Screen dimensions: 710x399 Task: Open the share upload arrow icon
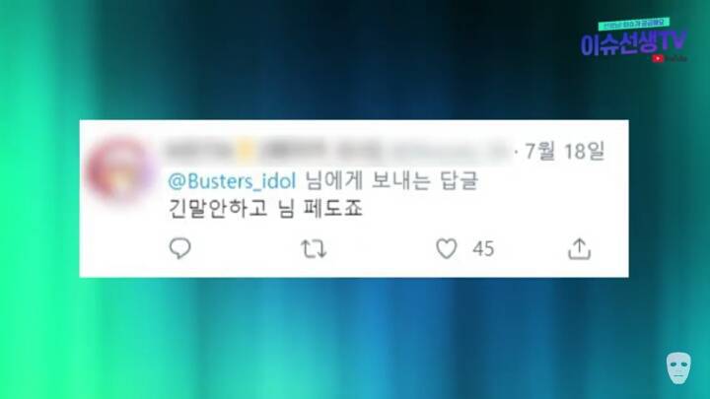(x=580, y=249)
